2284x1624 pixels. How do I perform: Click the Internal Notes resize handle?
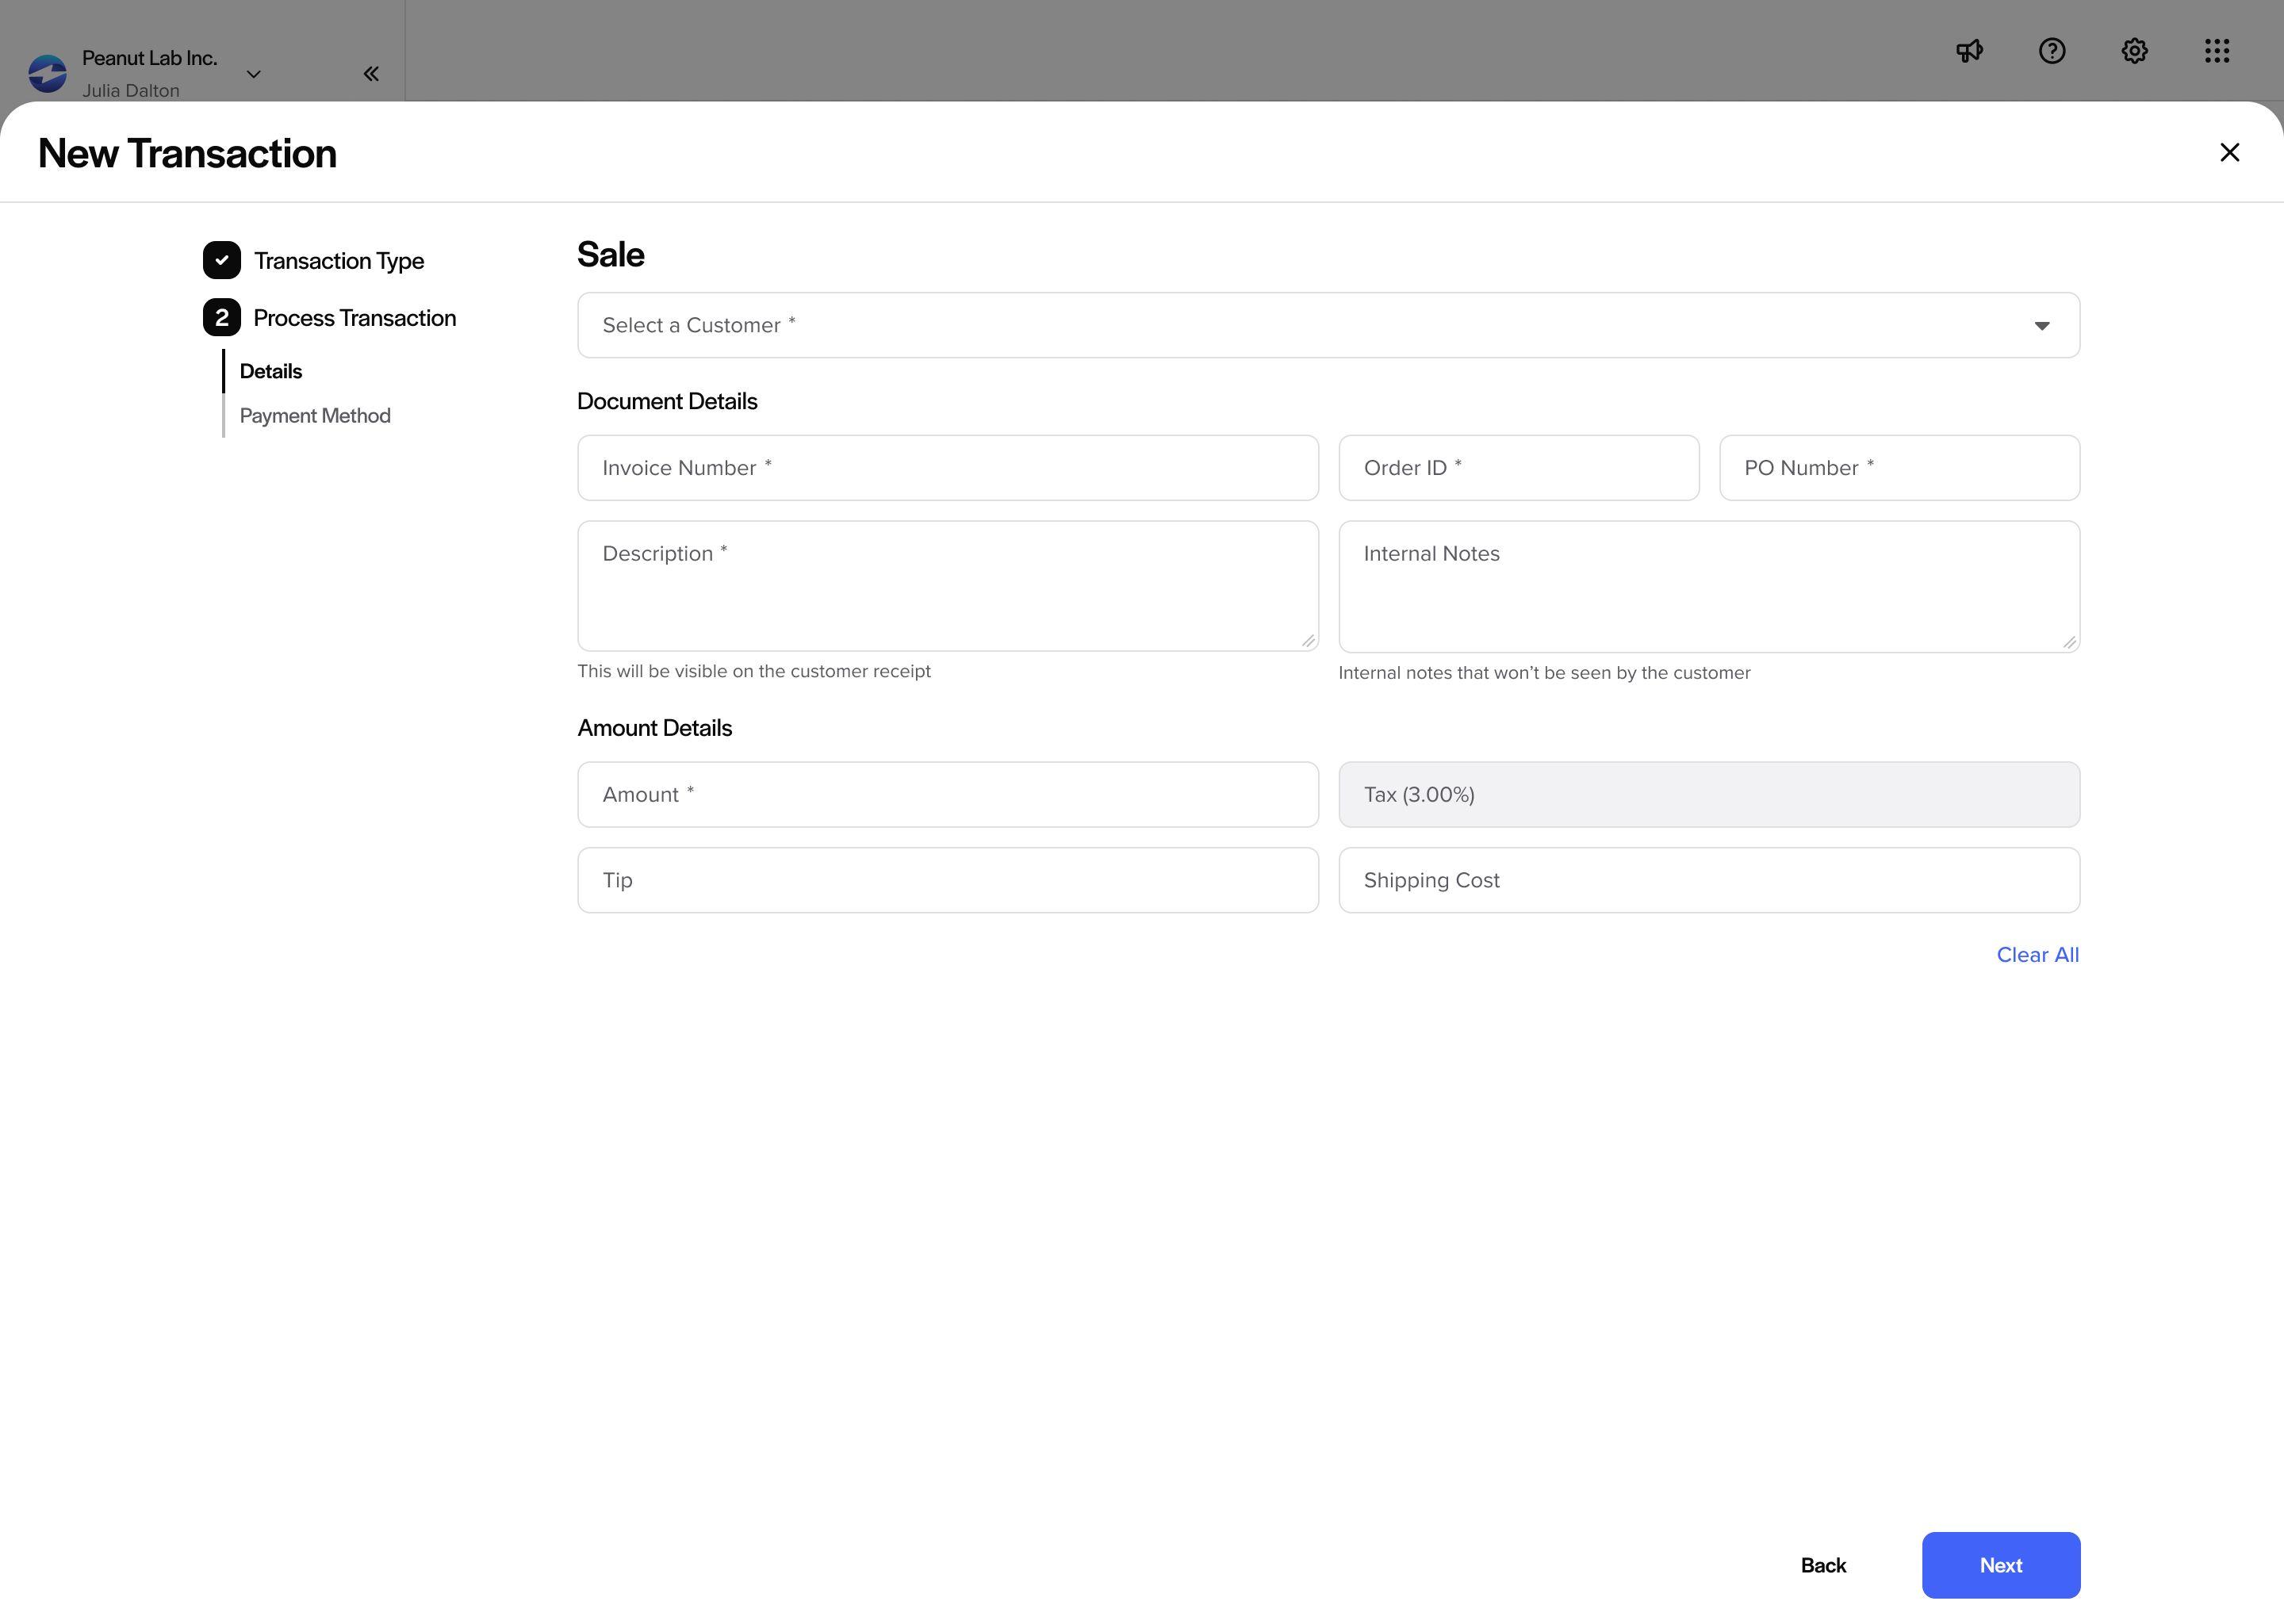click(2069, 643)
